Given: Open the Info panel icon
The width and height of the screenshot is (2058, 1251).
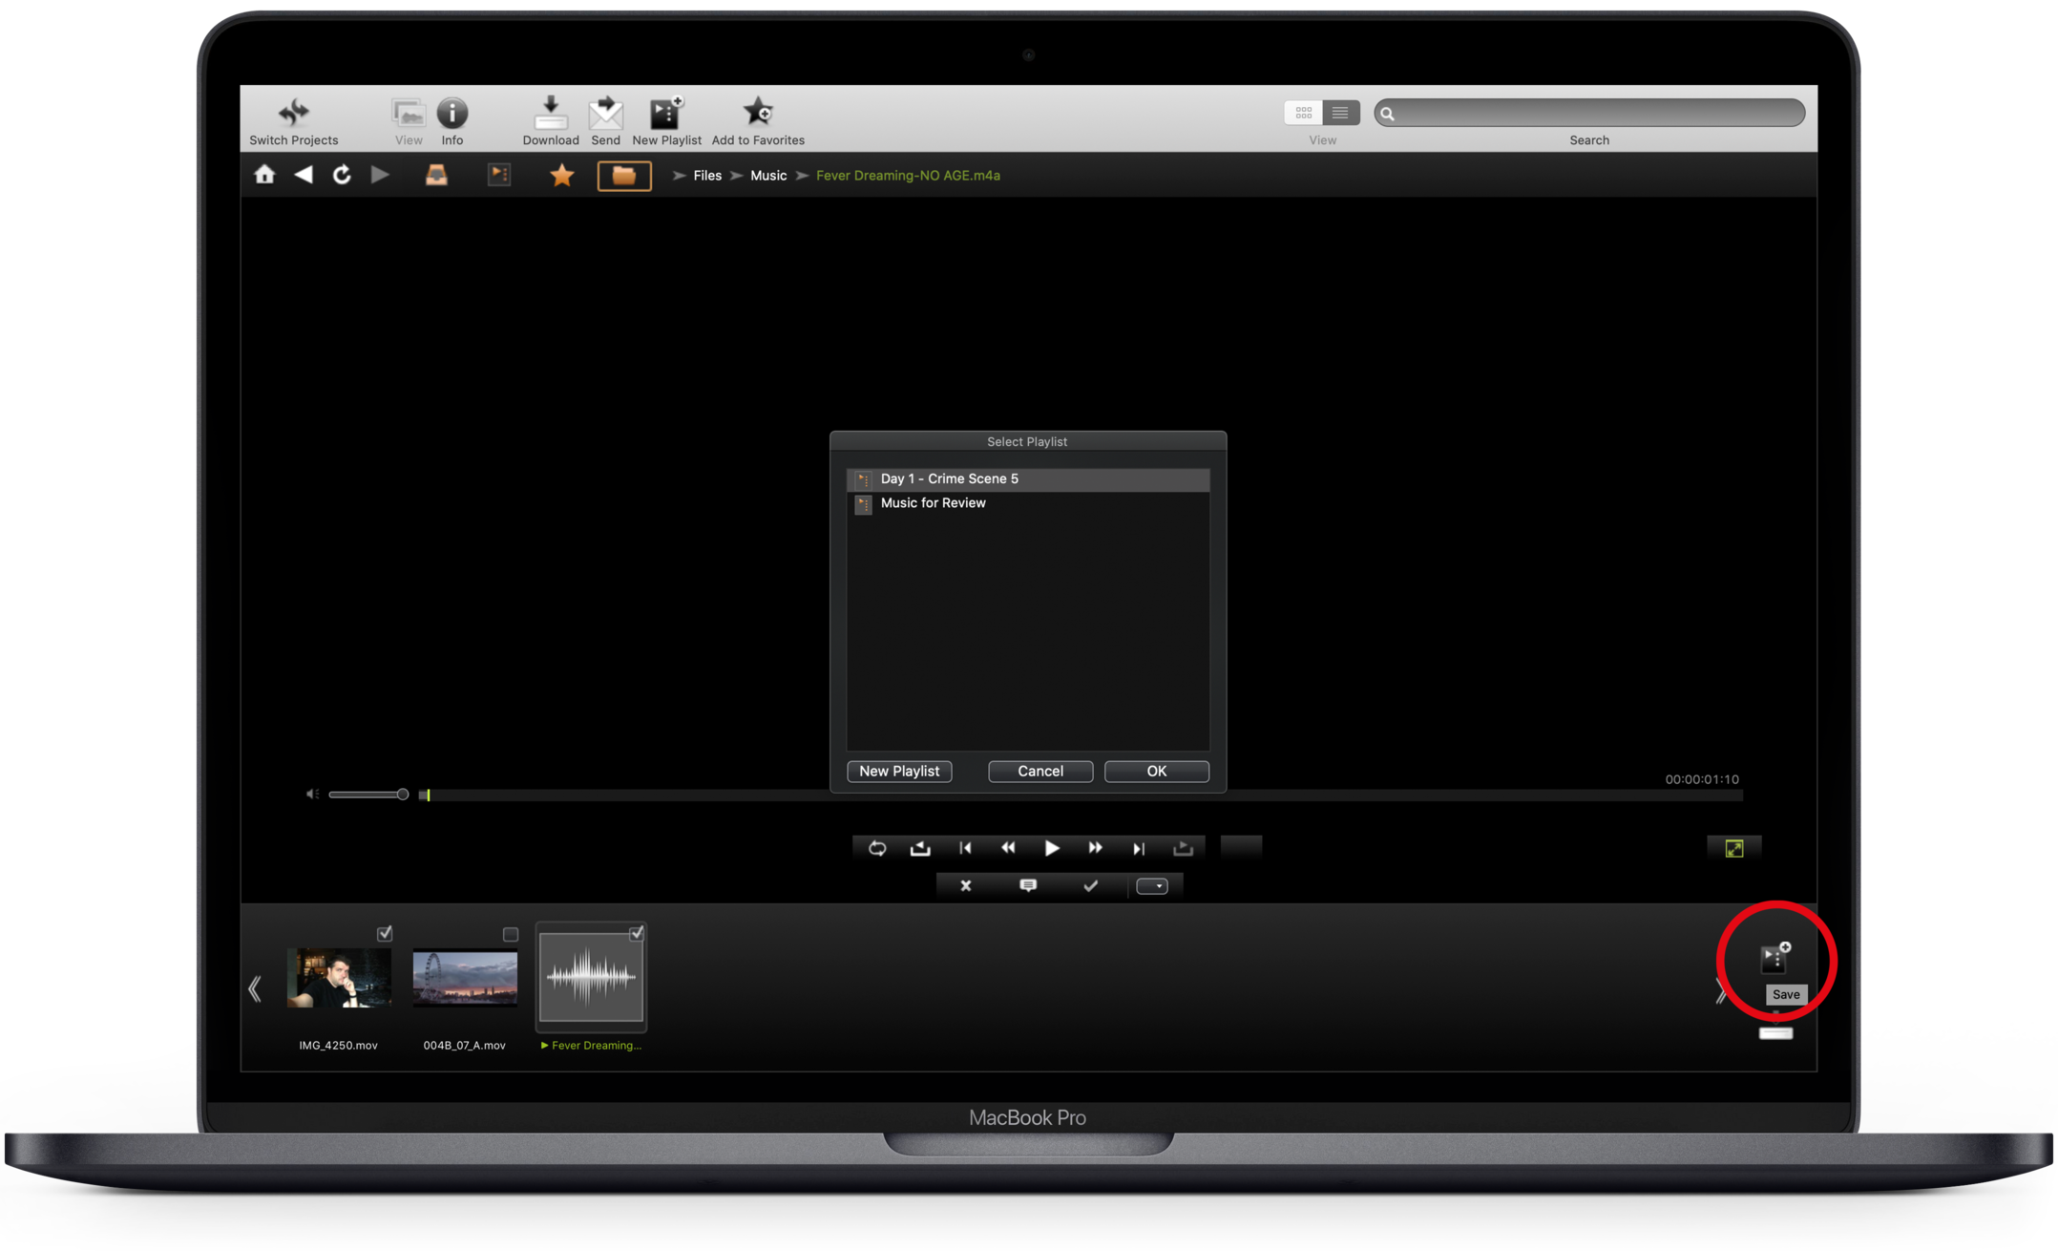Looking at the screenshot, I should 451,114.
